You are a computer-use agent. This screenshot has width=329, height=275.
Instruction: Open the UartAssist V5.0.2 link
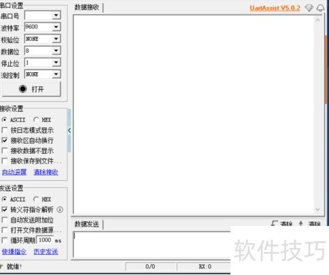[x=275, y=8]
